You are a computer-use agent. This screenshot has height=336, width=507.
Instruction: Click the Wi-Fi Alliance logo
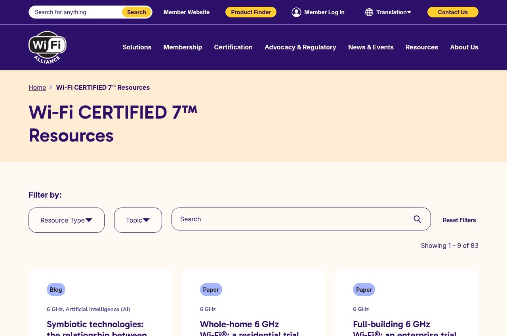[48, 47]
